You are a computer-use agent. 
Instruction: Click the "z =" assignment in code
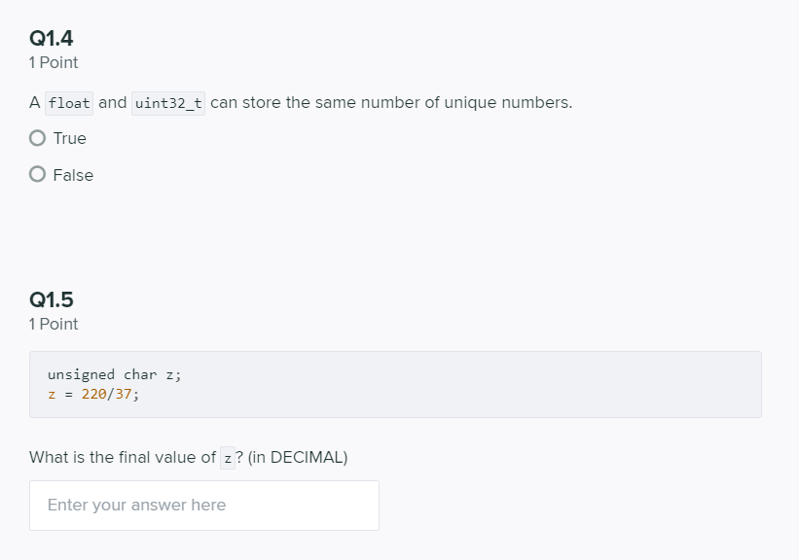click(x=59, y=394)
